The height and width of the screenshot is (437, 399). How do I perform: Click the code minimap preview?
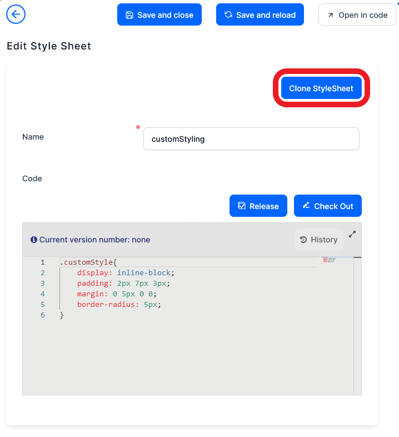click(x=329, y=260)
